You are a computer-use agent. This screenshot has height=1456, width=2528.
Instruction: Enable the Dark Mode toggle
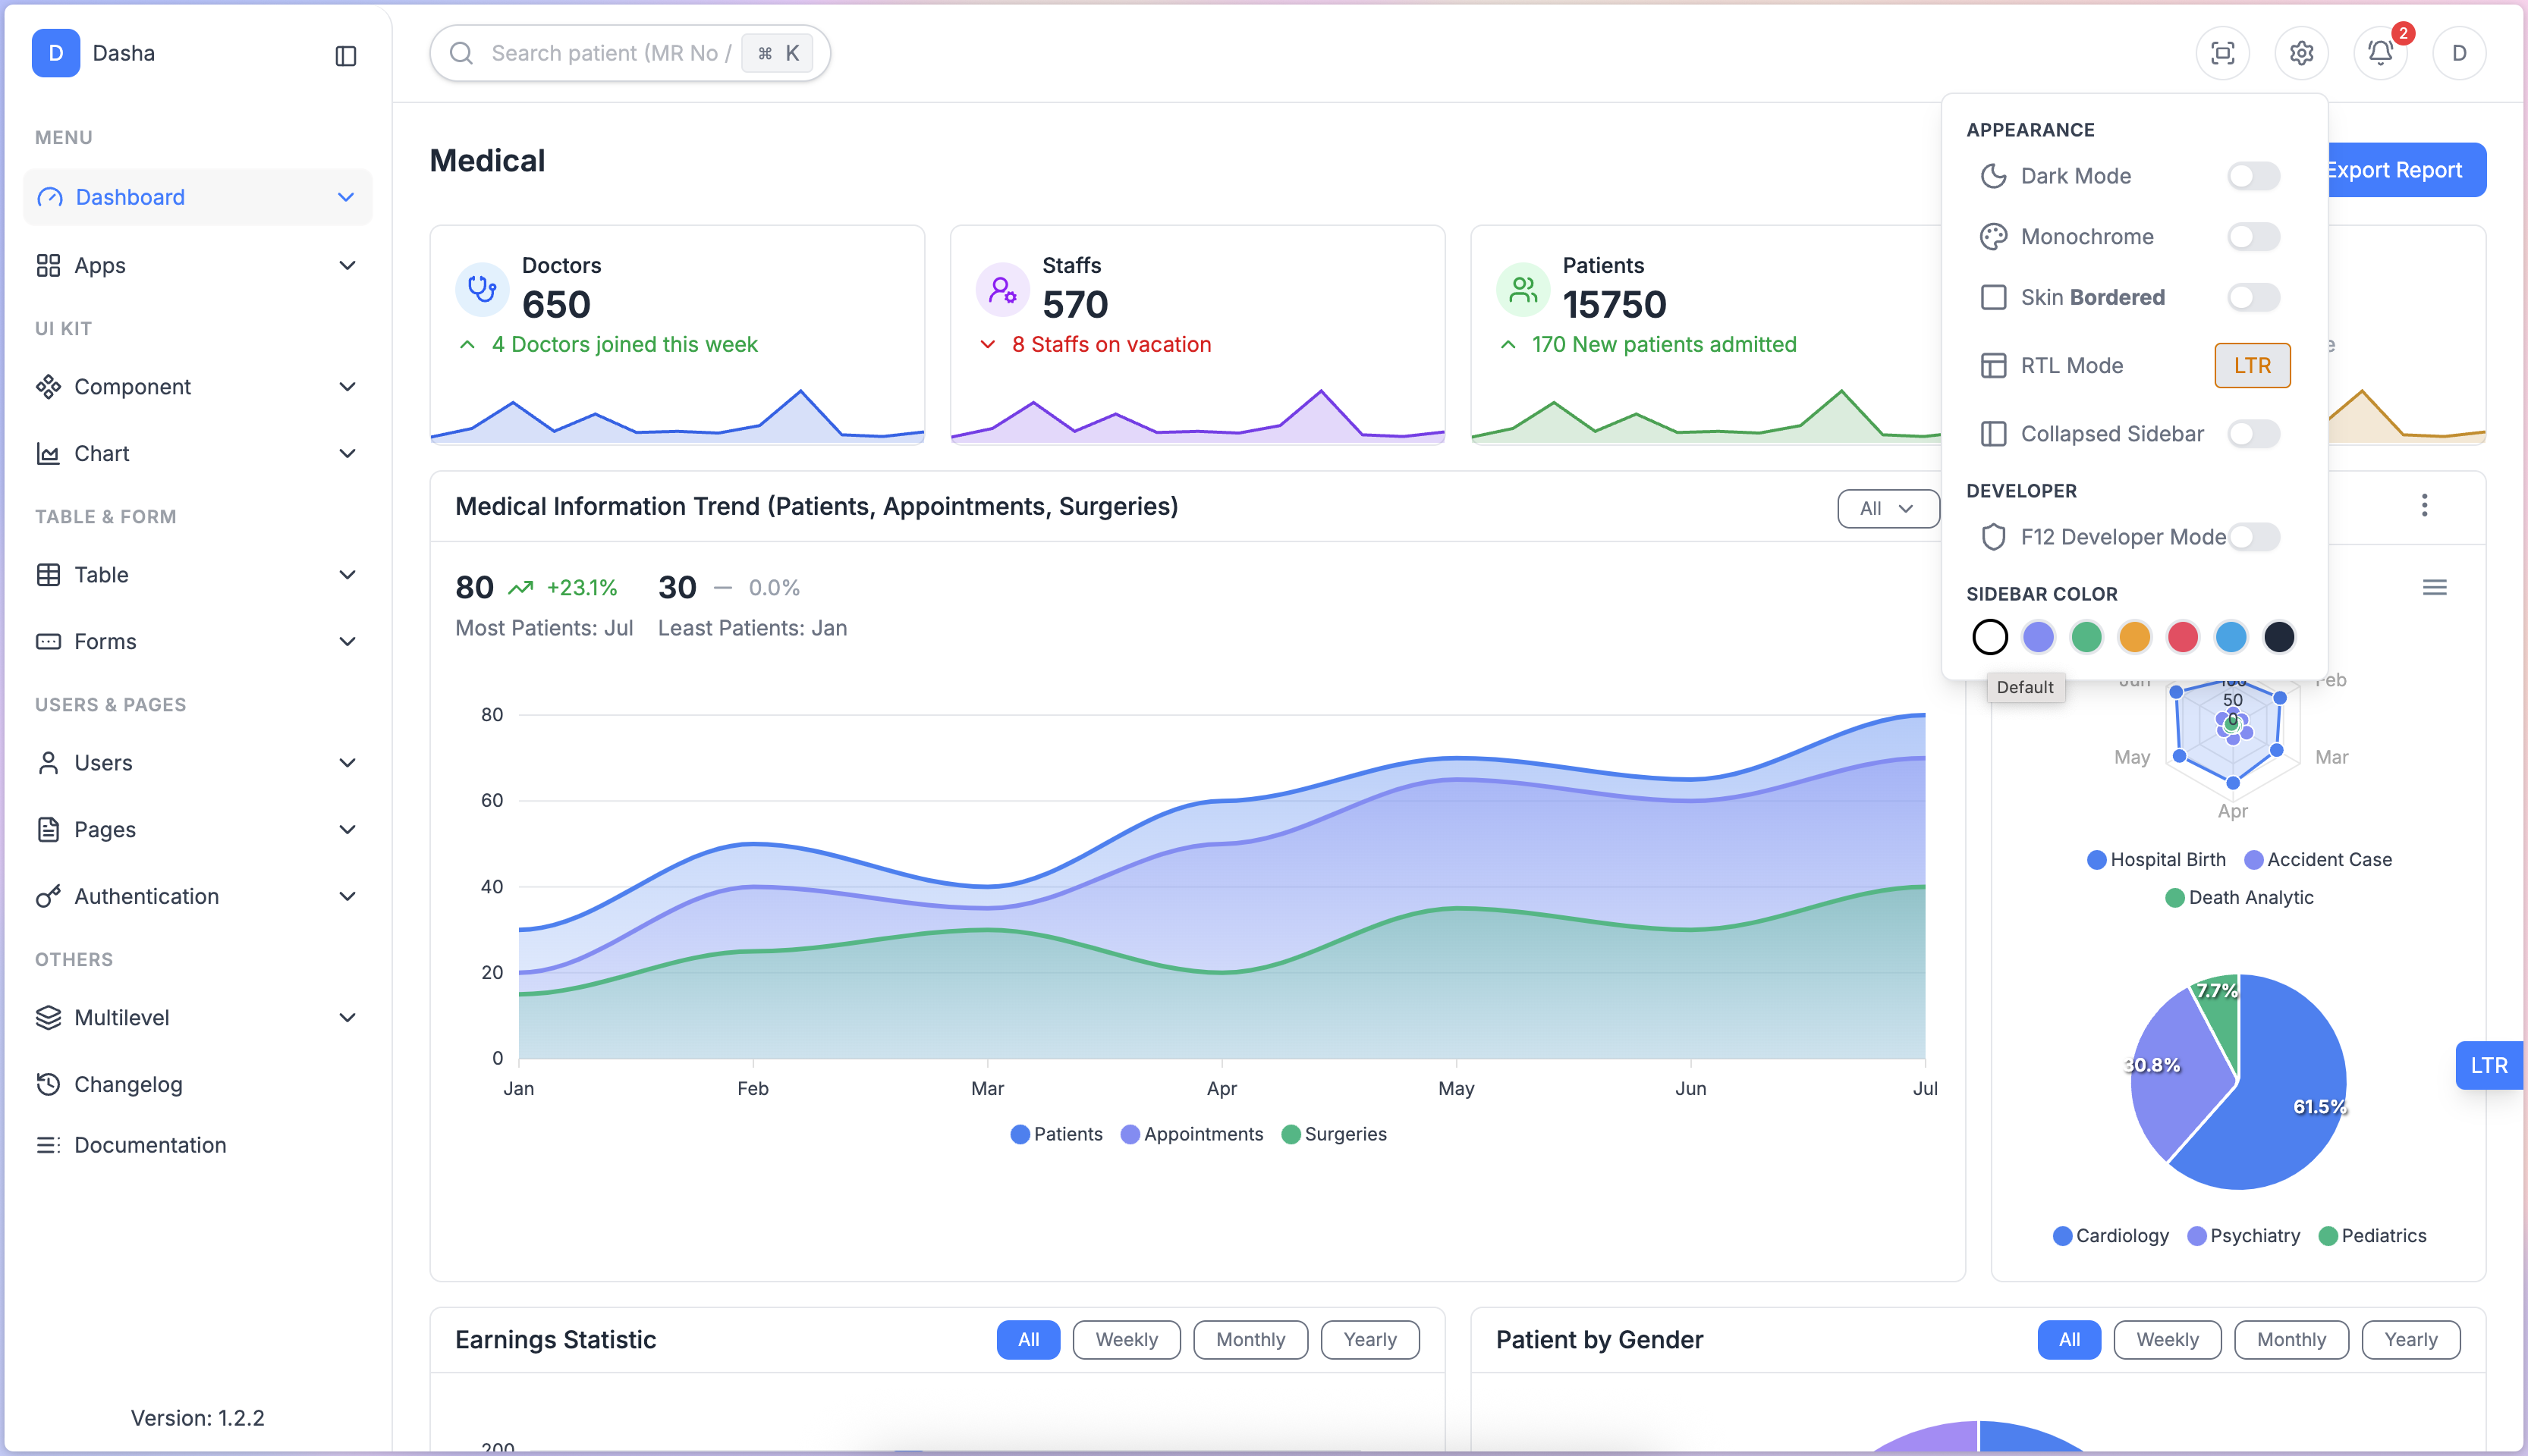pos(2253,176)
